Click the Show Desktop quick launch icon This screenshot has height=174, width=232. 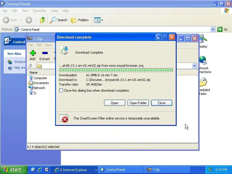(33, 170)
